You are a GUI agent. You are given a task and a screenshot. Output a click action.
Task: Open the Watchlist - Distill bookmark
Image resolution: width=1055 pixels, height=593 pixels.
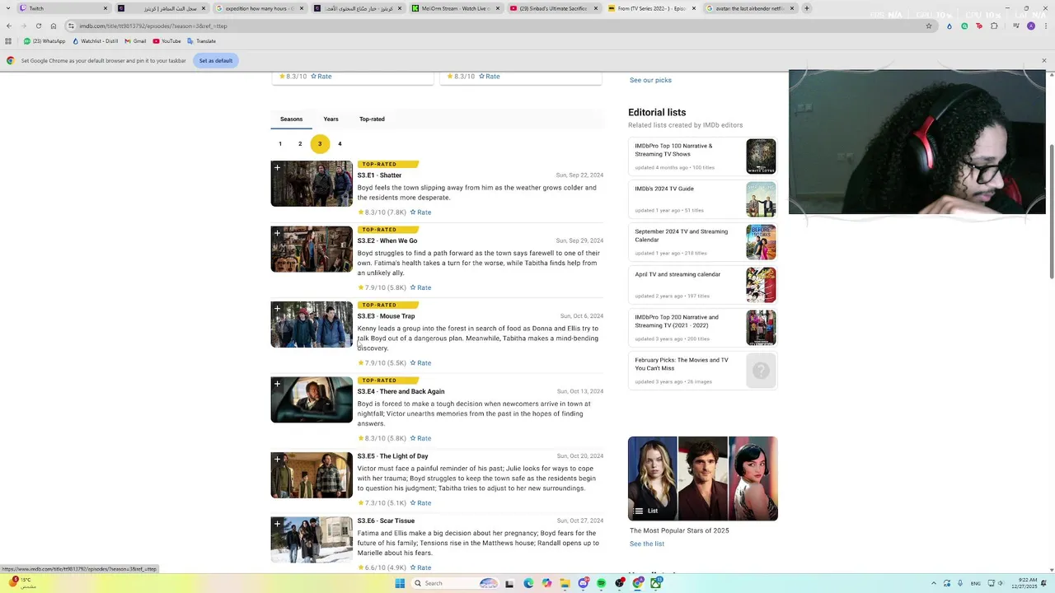(x=96, y=41)
